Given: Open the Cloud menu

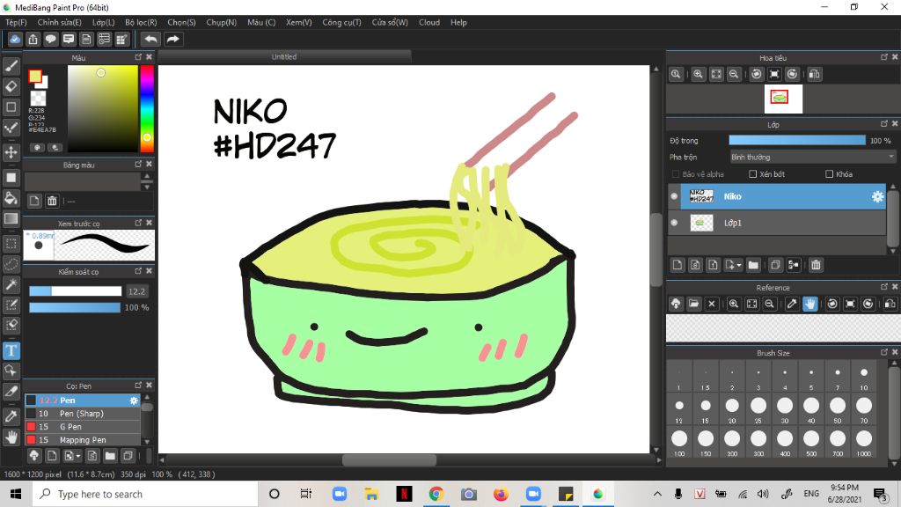Looking at the screenshot, I should coord(429,22).
